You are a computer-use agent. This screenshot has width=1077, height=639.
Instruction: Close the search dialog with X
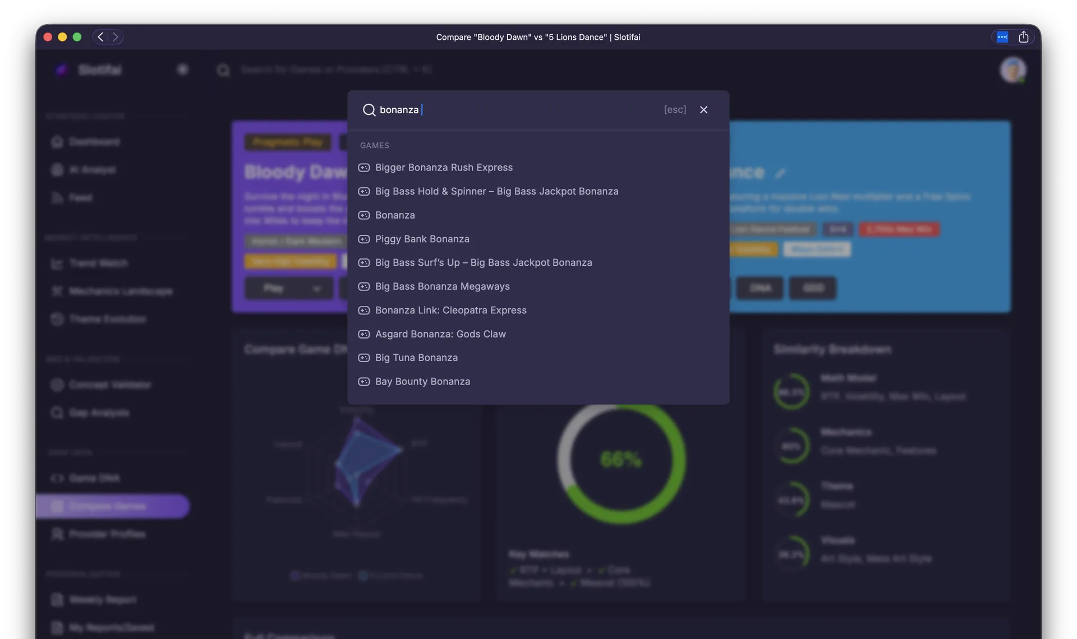tap(703, 110)
